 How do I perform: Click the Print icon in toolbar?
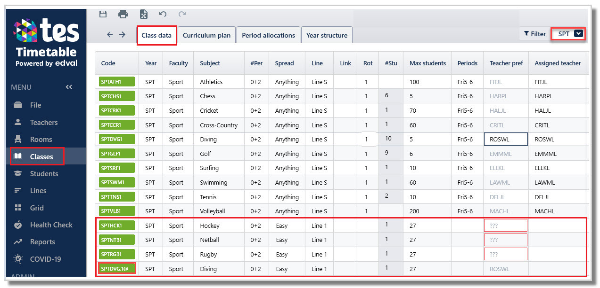pos(123,15)
